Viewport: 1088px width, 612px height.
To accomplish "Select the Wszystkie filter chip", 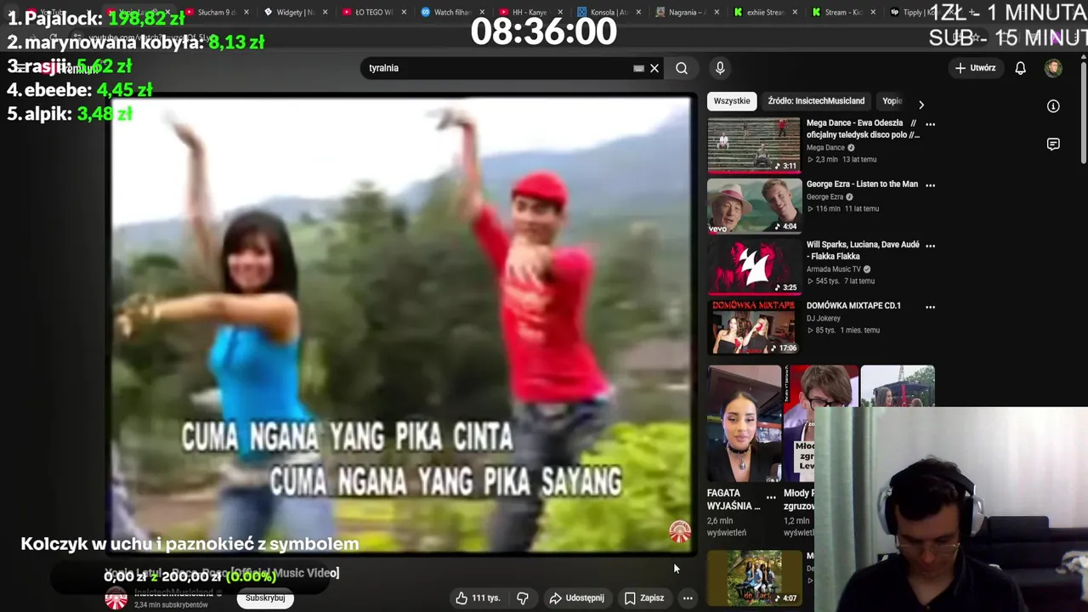I will 732,100.
